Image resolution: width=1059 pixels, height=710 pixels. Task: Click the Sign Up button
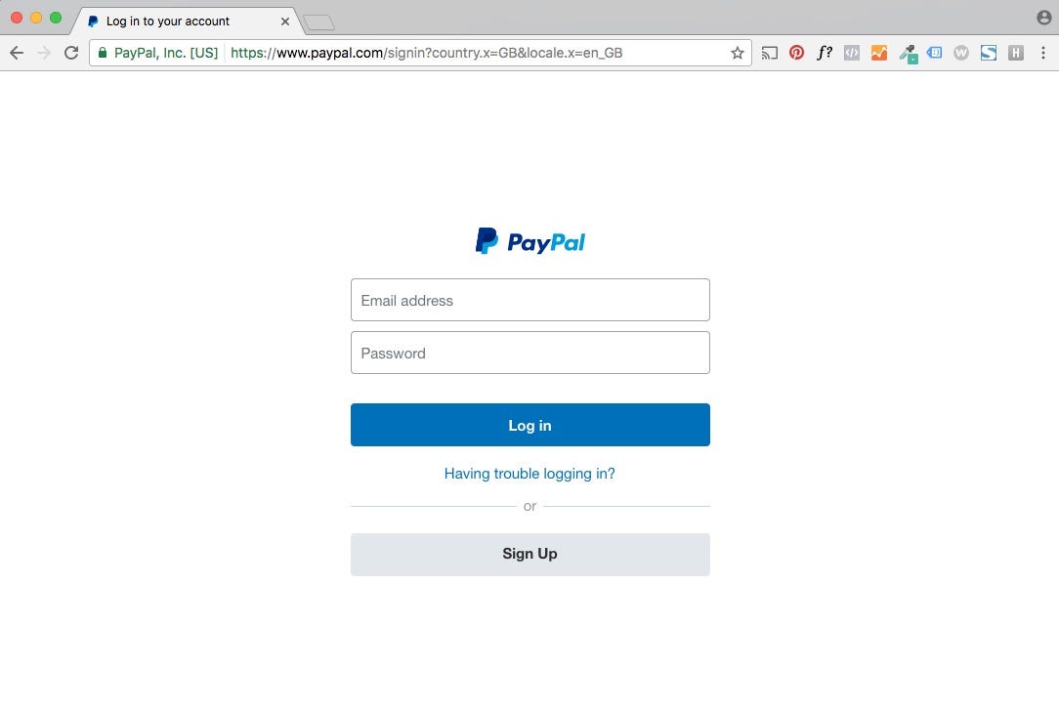[530, 554]
